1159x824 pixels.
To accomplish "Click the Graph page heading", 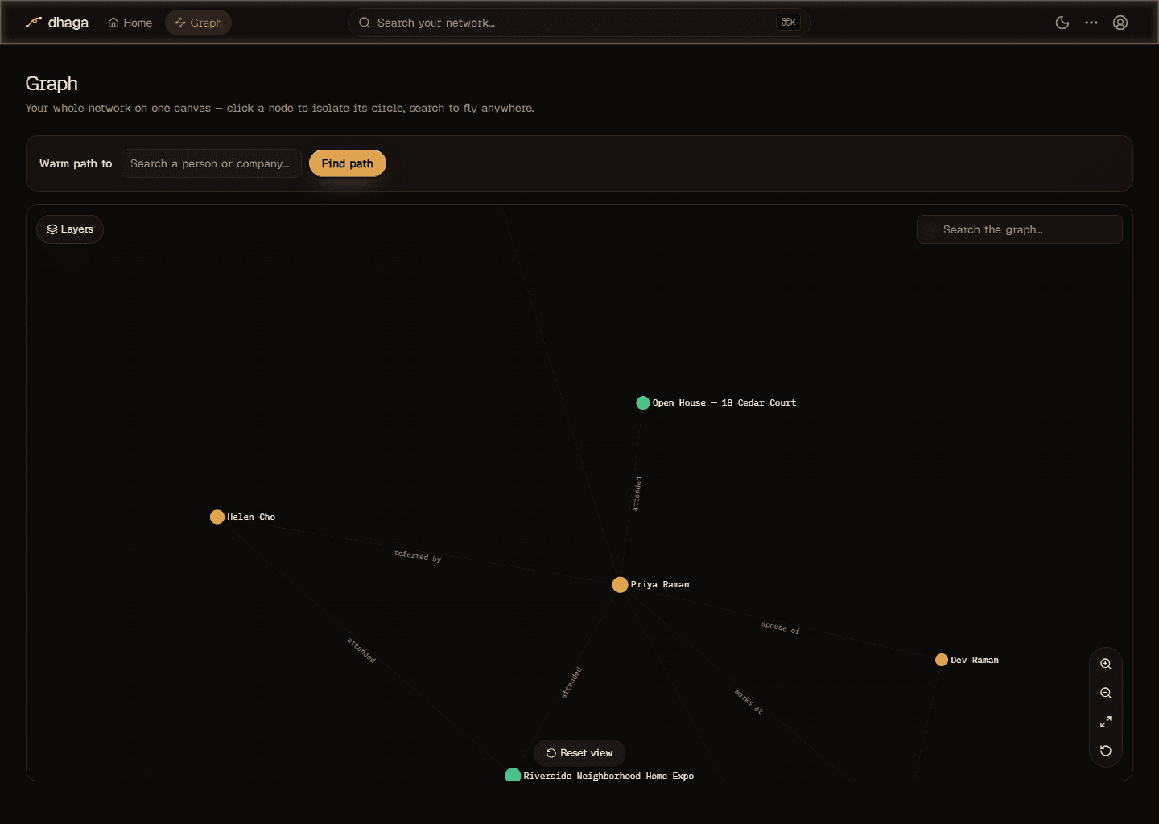I will 52,84.
